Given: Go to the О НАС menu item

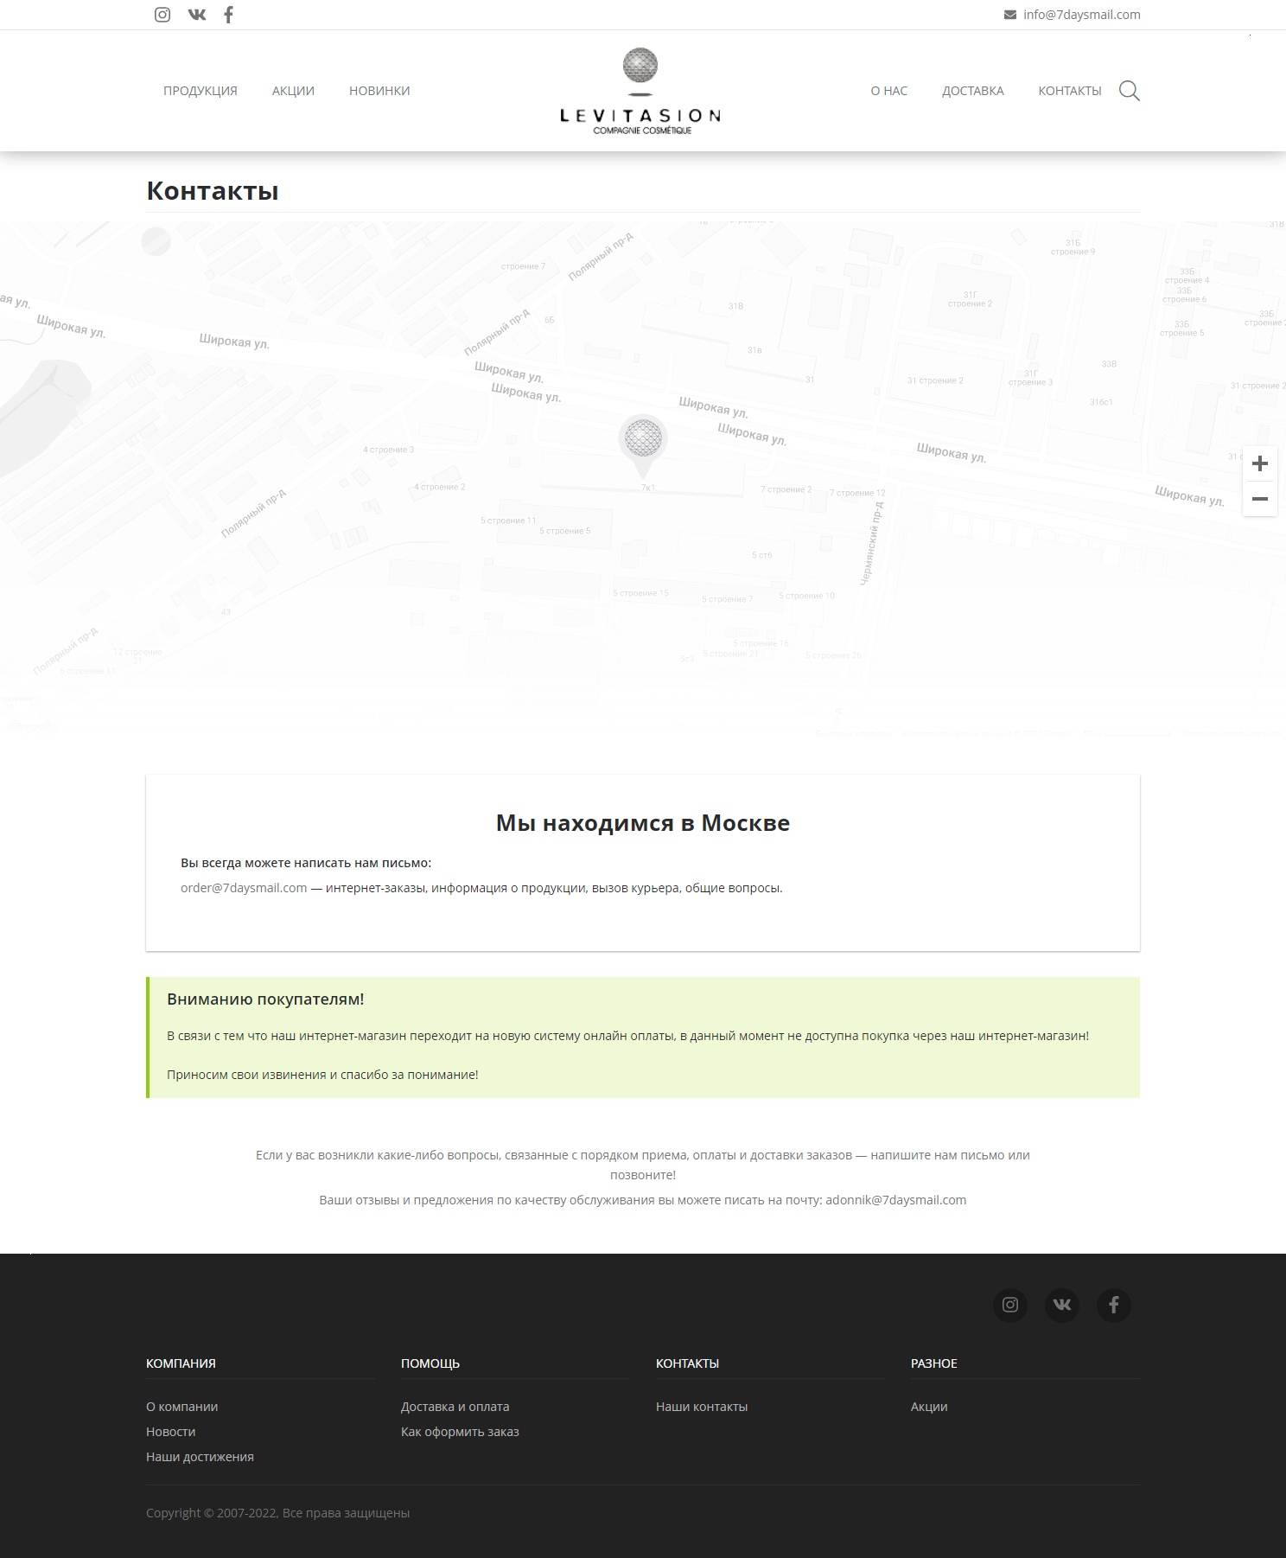Looking at the screenshot, I should [x=889, y=91].
